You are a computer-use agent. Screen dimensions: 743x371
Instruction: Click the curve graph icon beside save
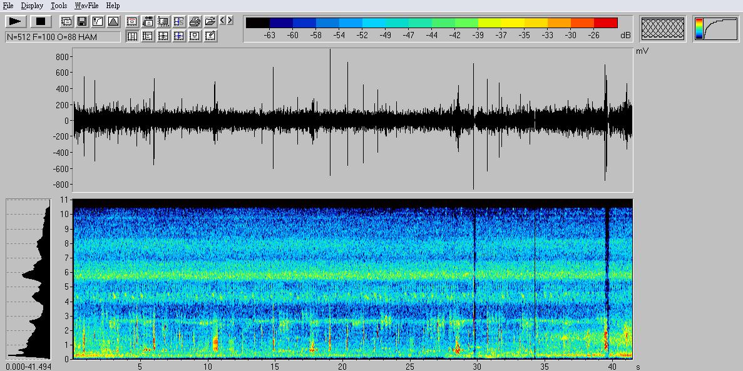[98, 21]
